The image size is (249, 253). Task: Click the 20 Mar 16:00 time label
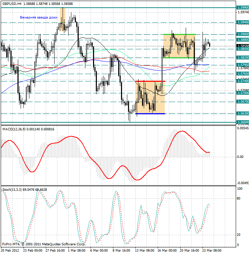(190, 251)
